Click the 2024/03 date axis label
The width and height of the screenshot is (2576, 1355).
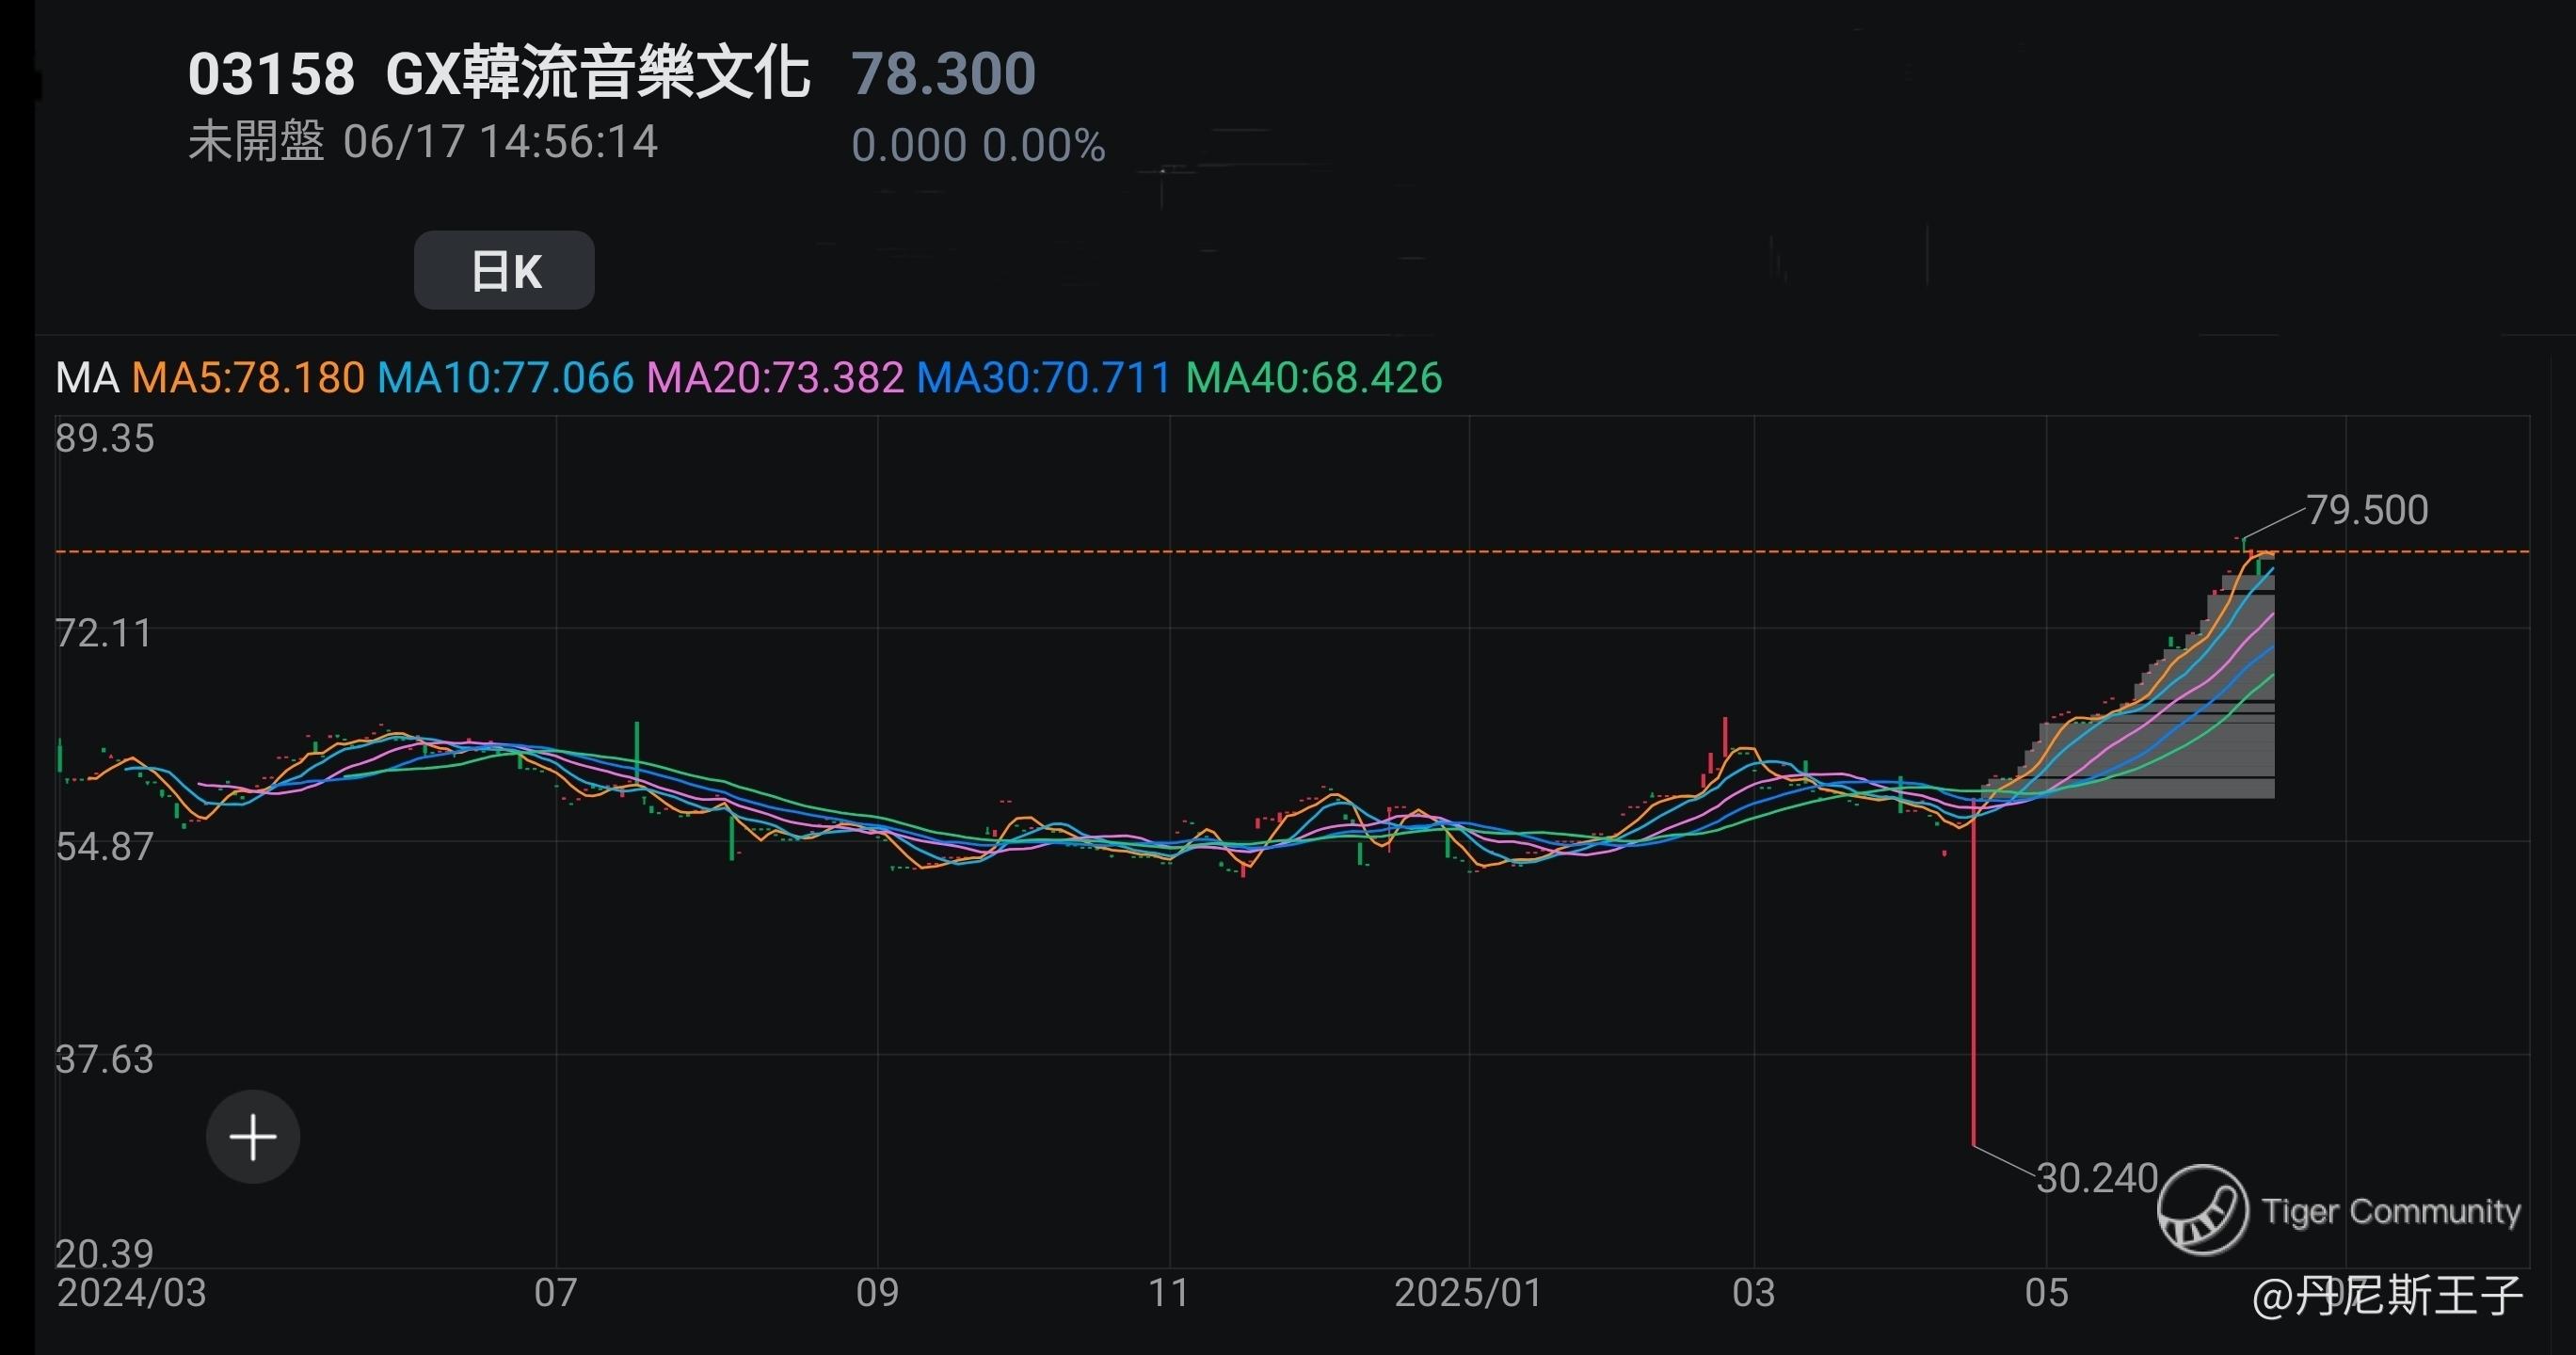(132, 1293)
